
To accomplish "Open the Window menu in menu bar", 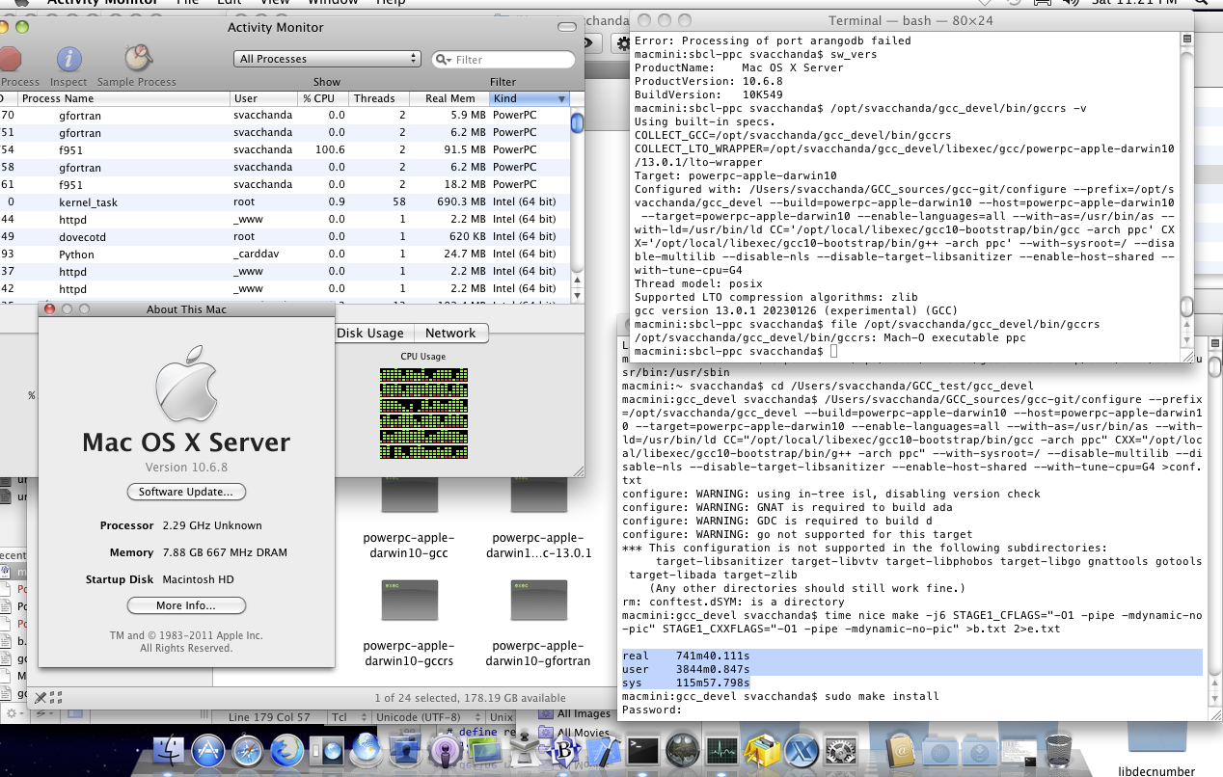I will pyautogui.click(x=332, y=3).
